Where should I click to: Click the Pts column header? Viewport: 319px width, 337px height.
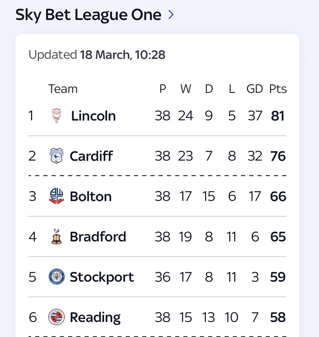pos(278,89)
